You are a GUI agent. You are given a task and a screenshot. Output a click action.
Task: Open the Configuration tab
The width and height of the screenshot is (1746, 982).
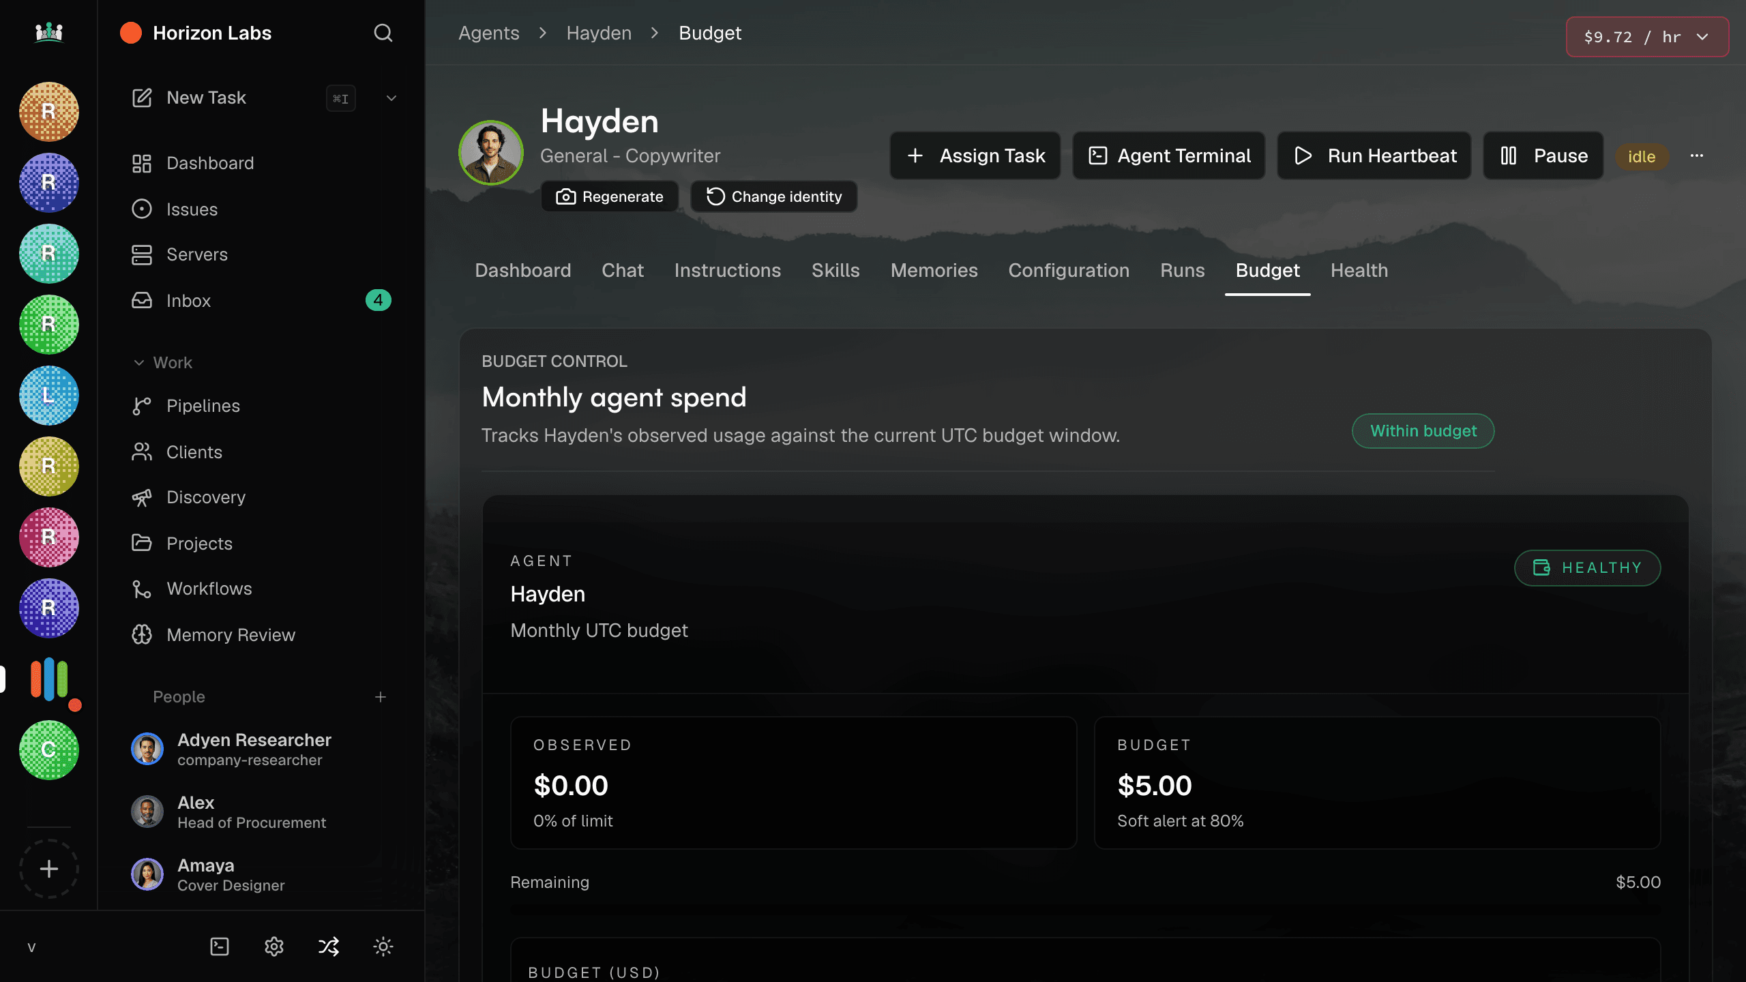[1069, 271]
